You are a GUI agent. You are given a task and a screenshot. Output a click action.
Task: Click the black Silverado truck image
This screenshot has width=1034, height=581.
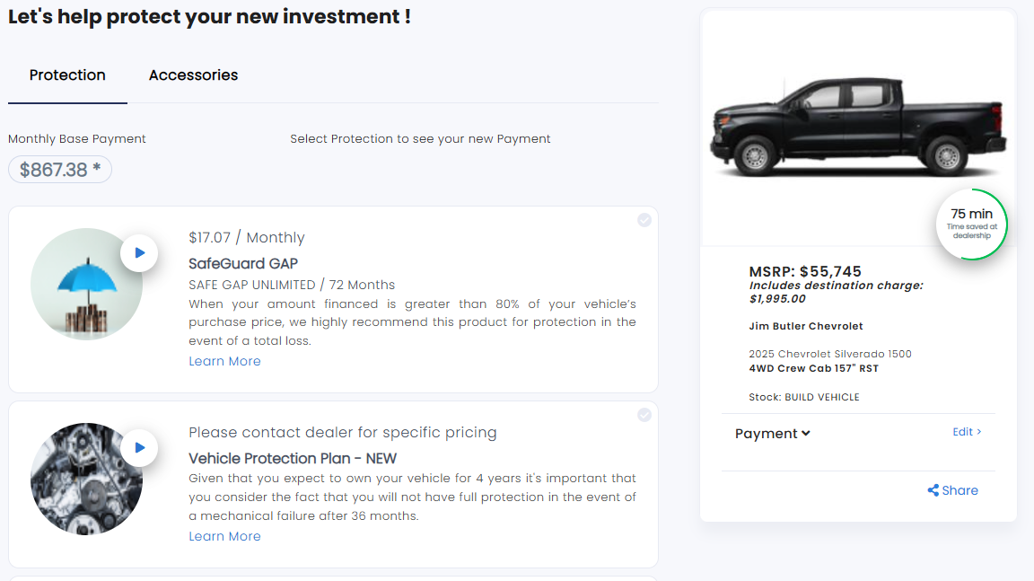coord(859,128)
